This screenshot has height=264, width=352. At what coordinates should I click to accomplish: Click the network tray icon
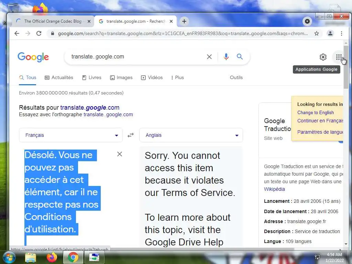(x=317, y=257)
